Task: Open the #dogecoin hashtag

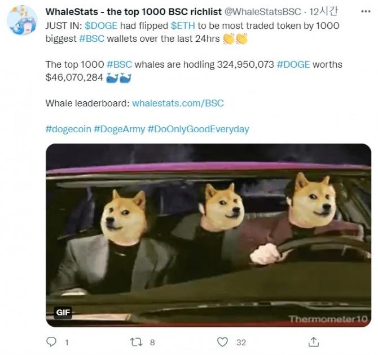Action: click(68, 129)
